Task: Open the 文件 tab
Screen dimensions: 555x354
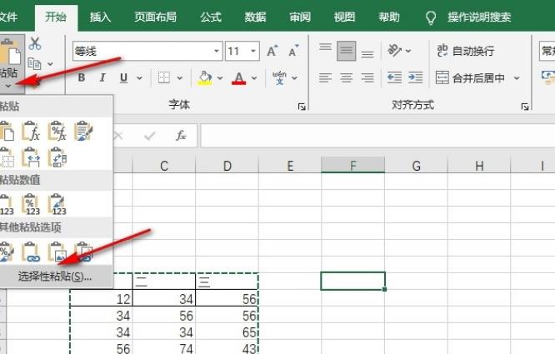Action: tap(8, 17)
